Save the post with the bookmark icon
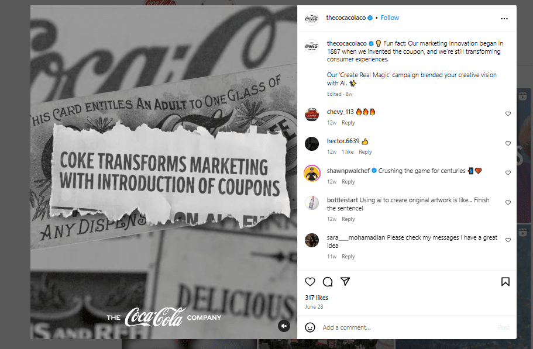 tap(506, 282)
